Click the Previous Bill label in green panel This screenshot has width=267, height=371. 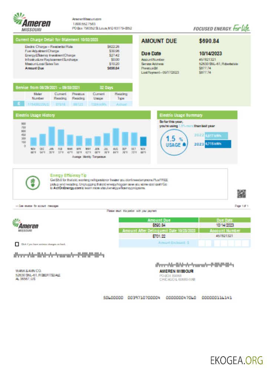point(149,68)
